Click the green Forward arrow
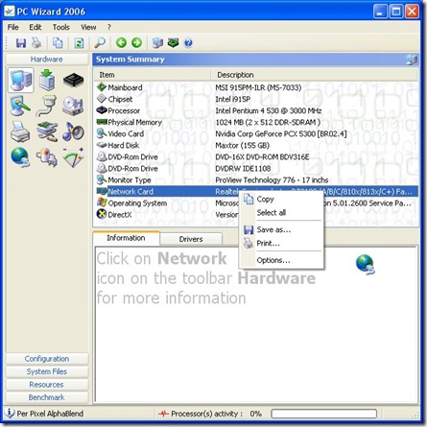Viewport: 427px width, 427px height. click(137, 42)
